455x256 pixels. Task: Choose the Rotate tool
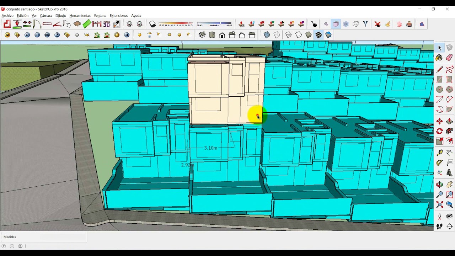[440, 131]
